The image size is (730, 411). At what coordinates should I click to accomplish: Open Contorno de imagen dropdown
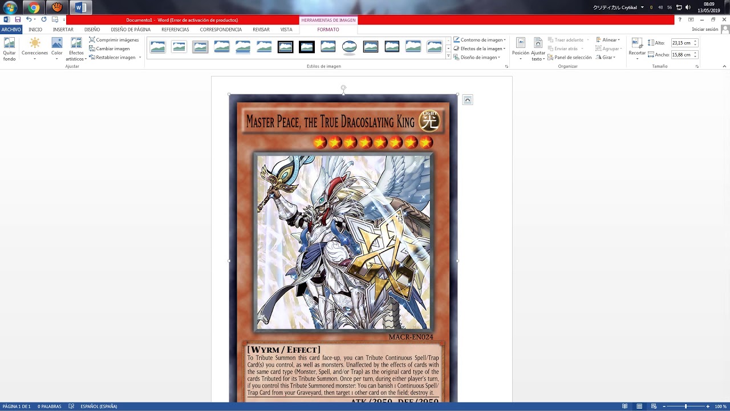click(x=479, y=40)
